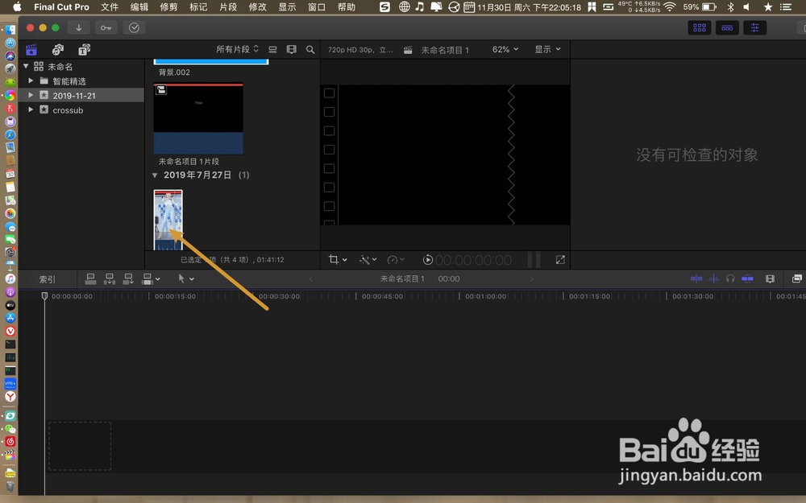
Task: Open the 修改 menu in the menu bar
Action: click(x=257, y=6)
